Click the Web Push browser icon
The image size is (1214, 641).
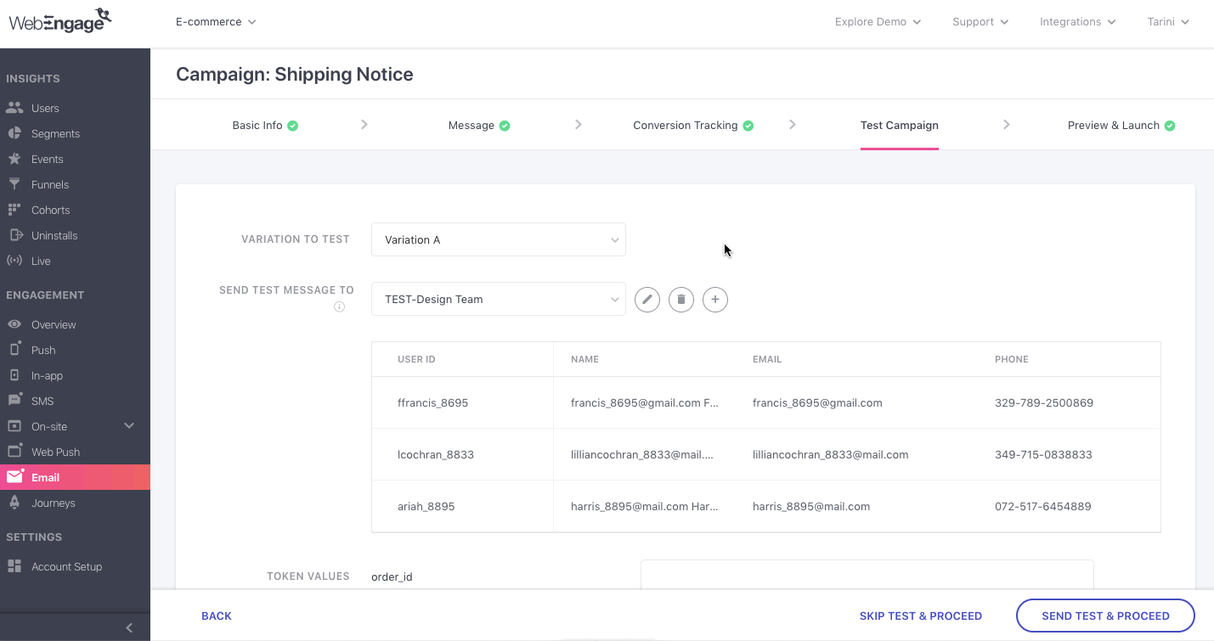(x=14, y=452)
